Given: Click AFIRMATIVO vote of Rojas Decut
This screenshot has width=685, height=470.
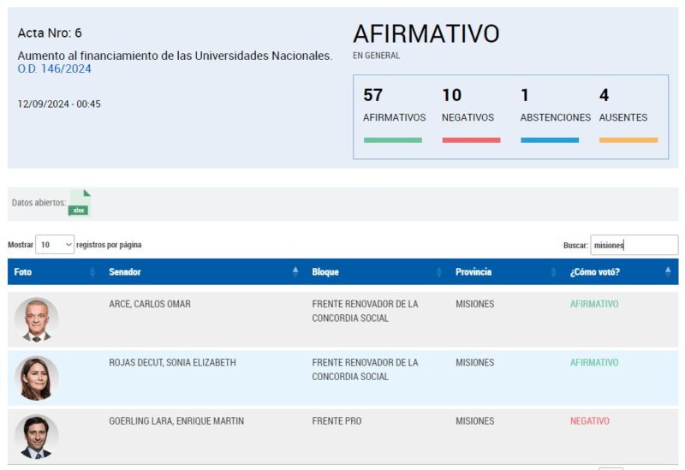Looking at the screenshot, I should (594, 362).
